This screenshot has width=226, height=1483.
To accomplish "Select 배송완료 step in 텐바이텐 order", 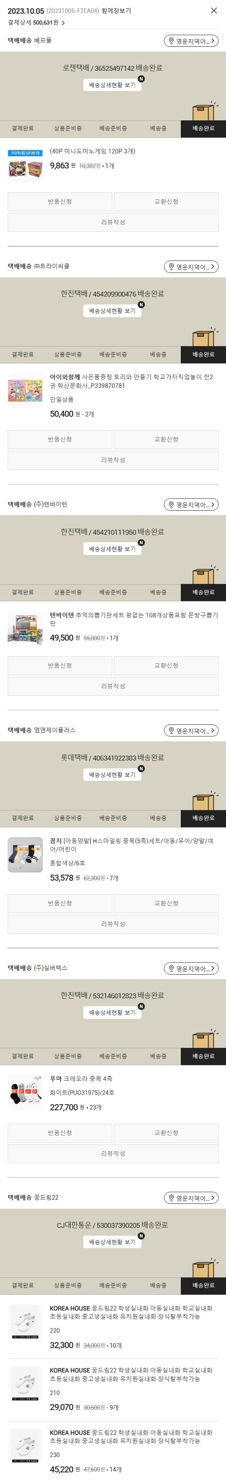I will click(x=203, y=592).
